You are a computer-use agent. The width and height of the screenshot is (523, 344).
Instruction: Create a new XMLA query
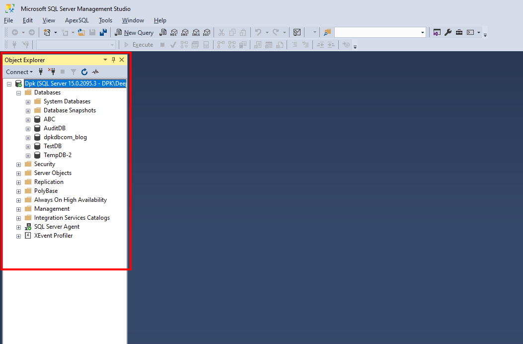[196, 32]
